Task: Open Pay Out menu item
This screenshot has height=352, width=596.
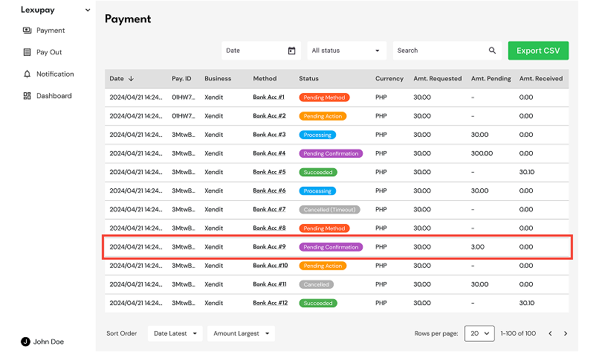Action: pyautogui.click(x=49, y=52)
